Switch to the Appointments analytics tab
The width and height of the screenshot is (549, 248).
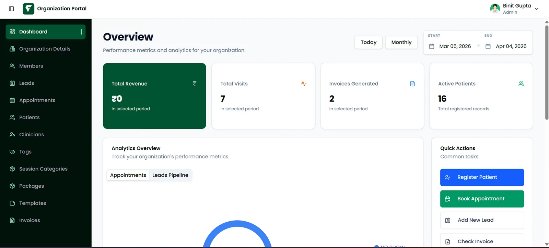pos(128,175)
